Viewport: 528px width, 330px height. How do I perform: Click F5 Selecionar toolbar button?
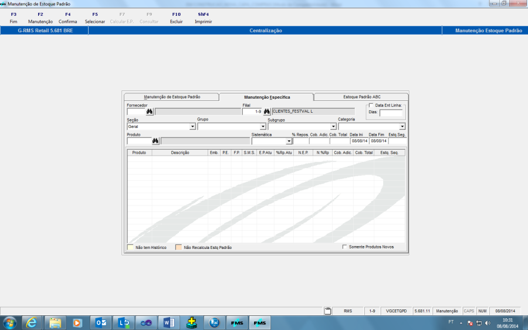coord(95,18)
